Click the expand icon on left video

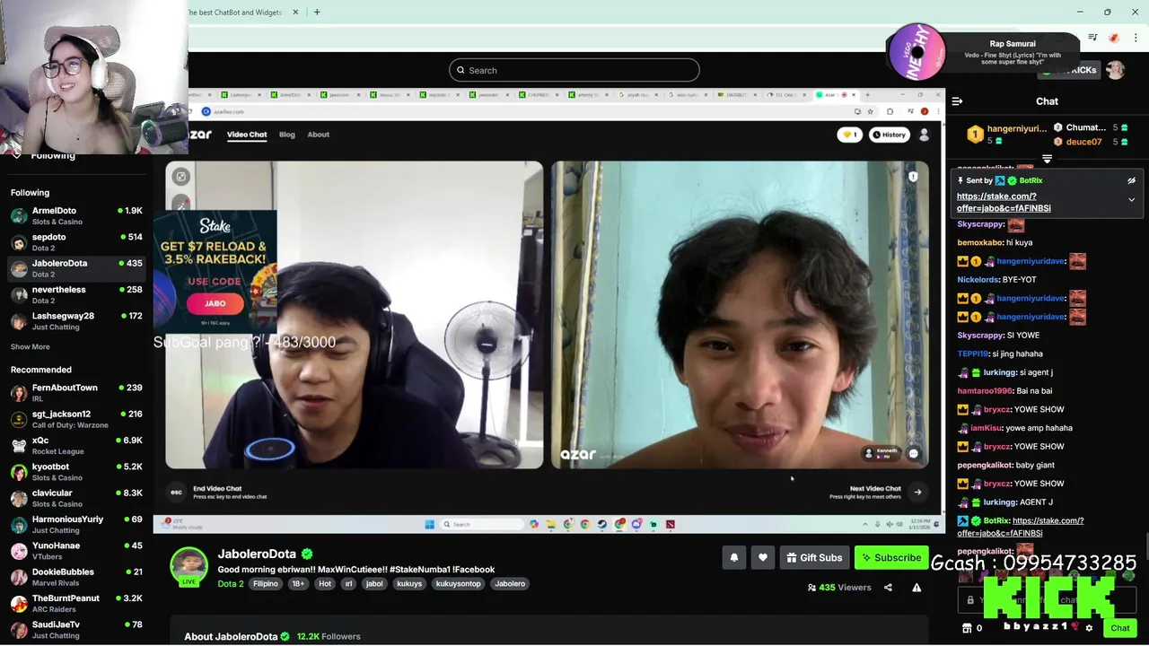(x=181, y=177)
